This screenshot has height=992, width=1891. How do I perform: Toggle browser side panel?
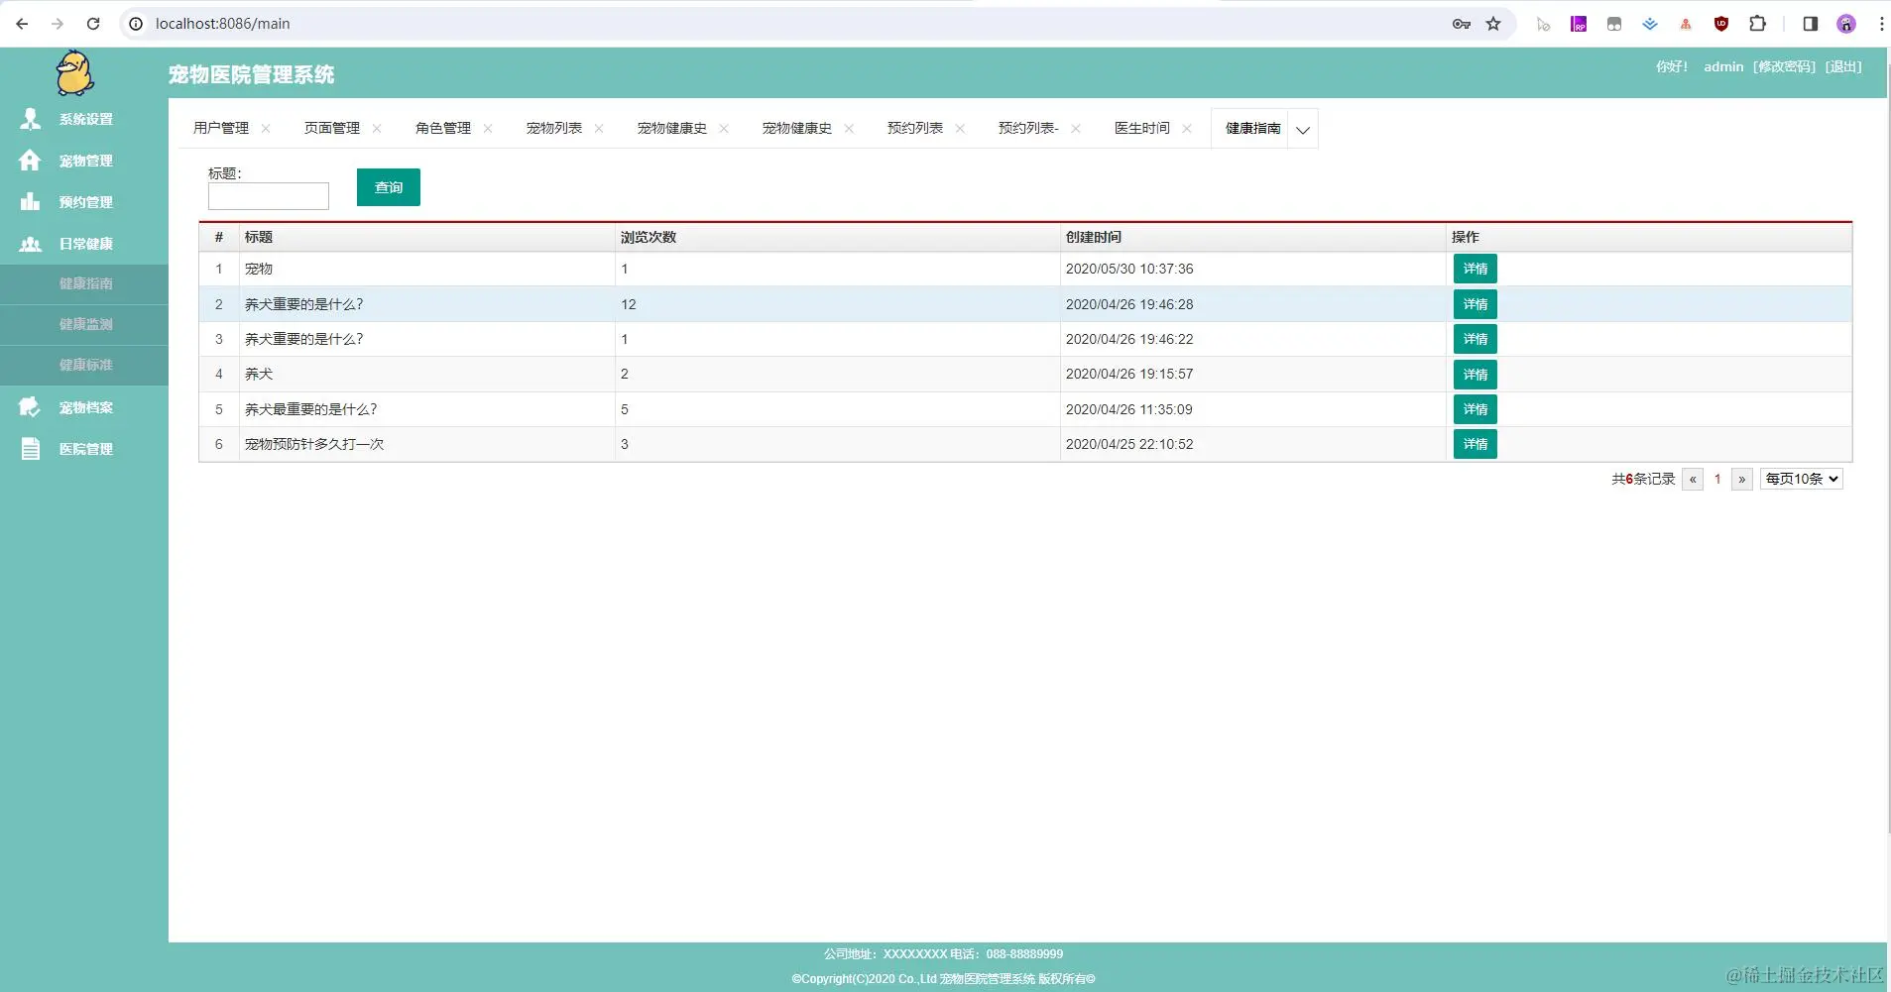point(1810,24)
